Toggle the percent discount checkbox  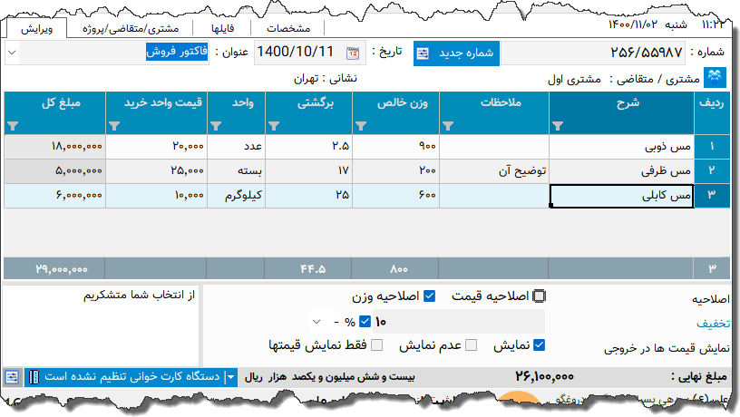coord(365,321)
